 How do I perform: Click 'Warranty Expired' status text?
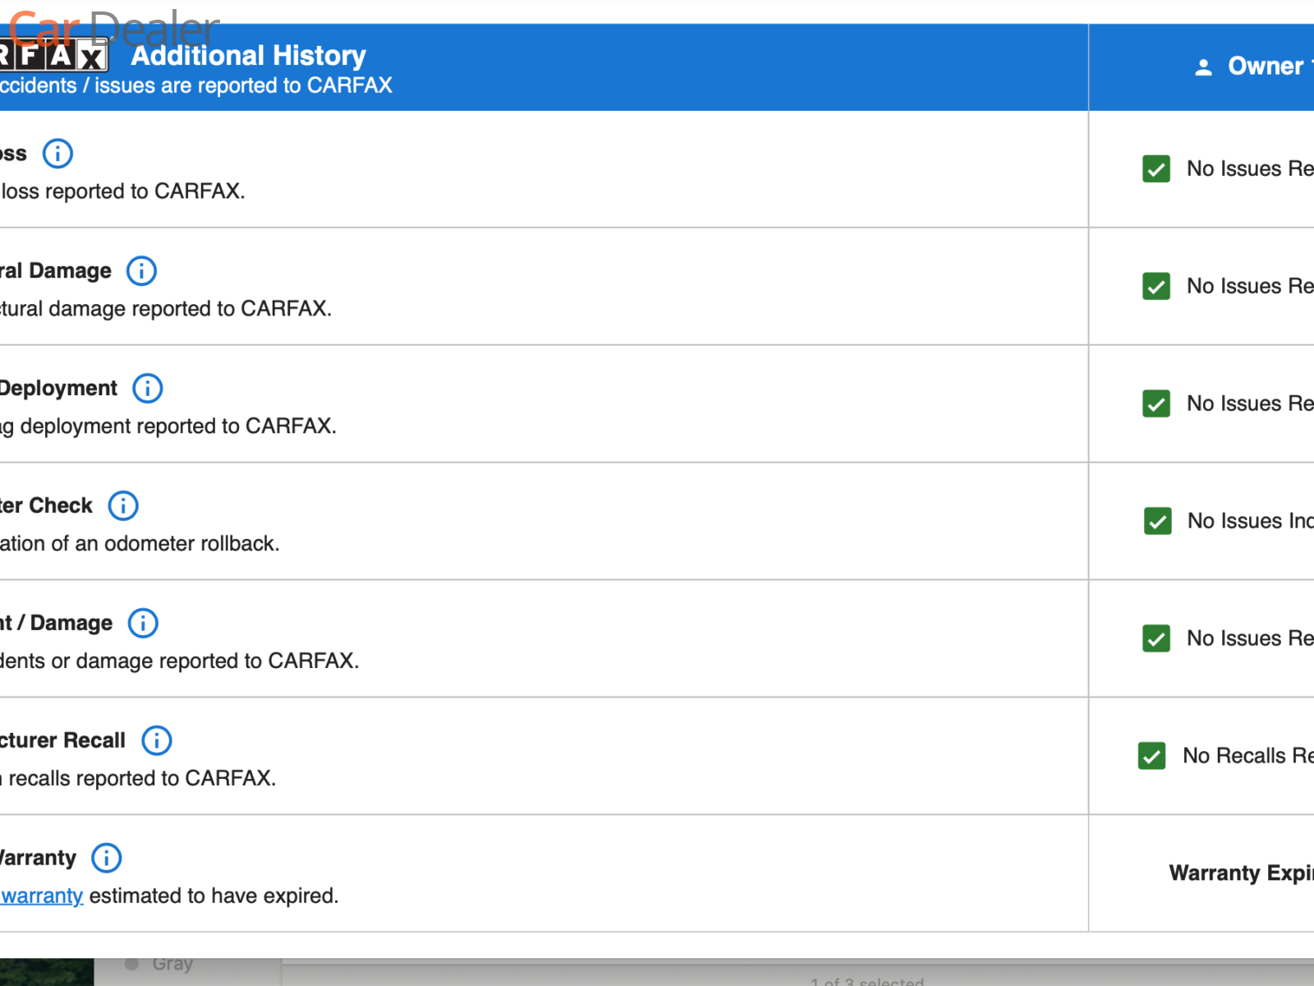[1242, 873]
